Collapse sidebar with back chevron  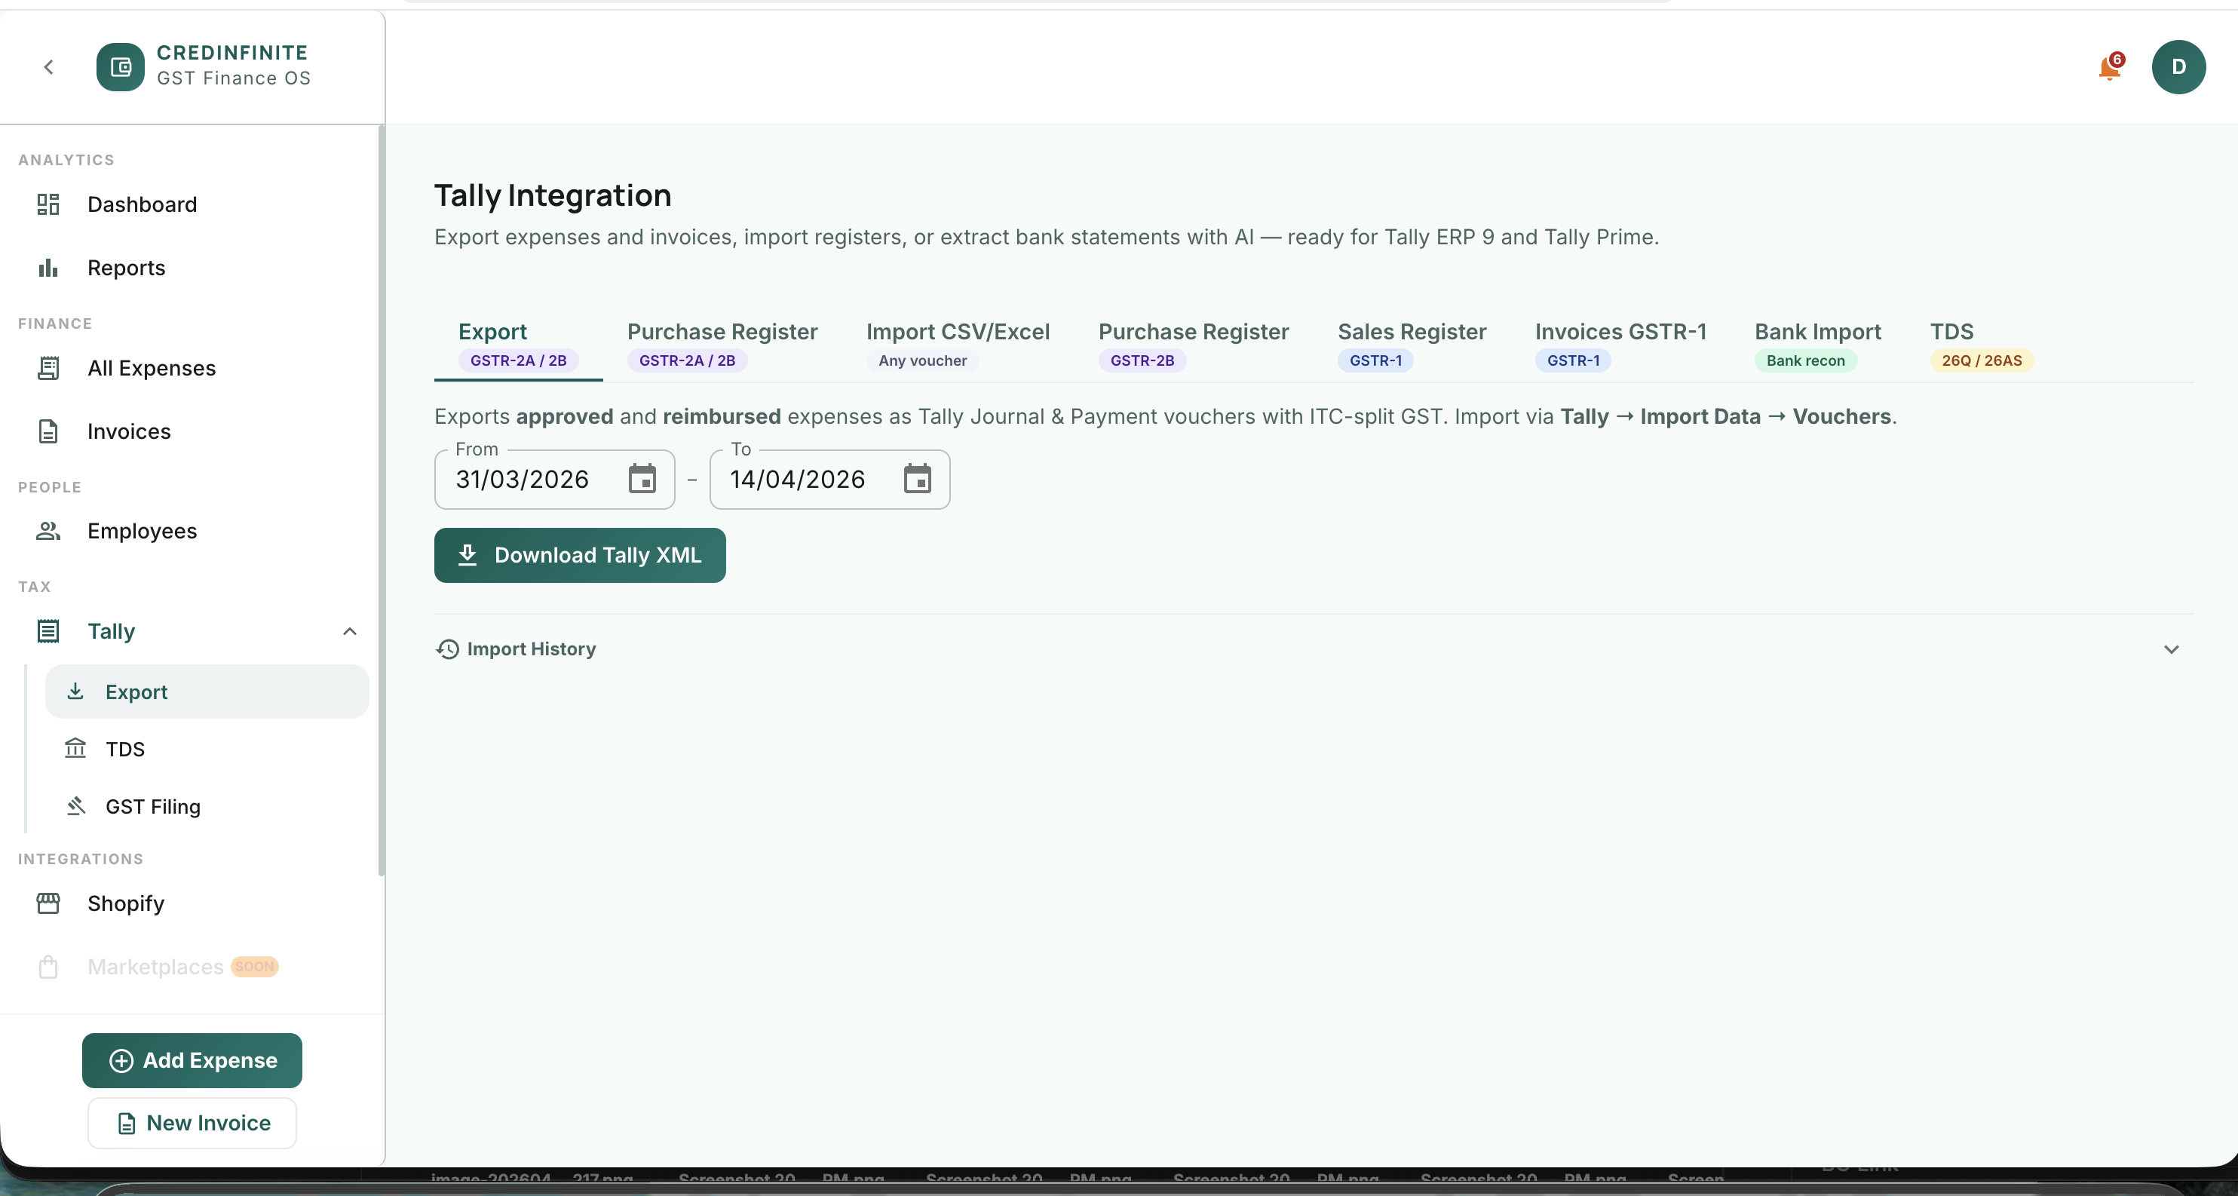click(x=49, y=67)
